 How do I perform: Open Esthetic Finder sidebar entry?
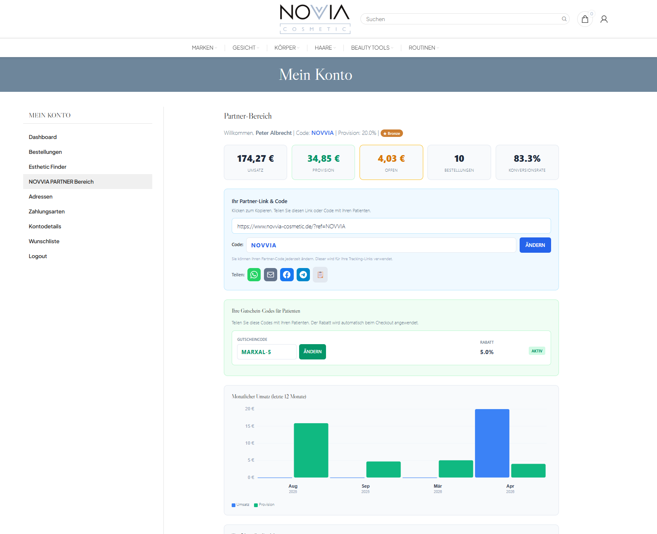click(88, 167)
